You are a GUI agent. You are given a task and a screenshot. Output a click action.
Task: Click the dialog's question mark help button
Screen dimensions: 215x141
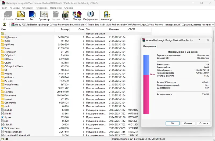coord(199,40)
